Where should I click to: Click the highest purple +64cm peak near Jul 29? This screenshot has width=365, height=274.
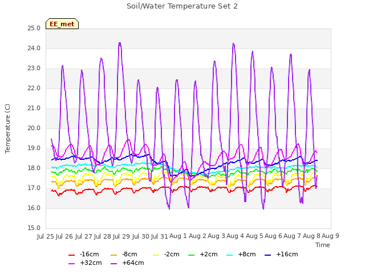120,43
